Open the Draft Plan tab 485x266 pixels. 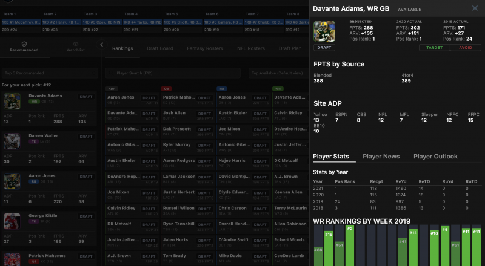point(290,48)
